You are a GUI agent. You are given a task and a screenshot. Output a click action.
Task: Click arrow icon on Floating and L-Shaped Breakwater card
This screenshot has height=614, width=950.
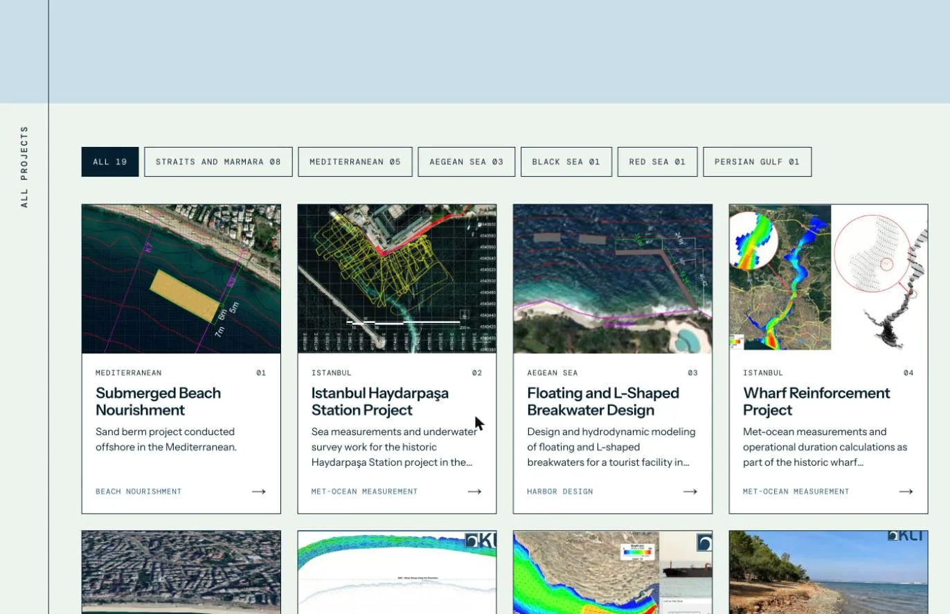pos(690,491)
